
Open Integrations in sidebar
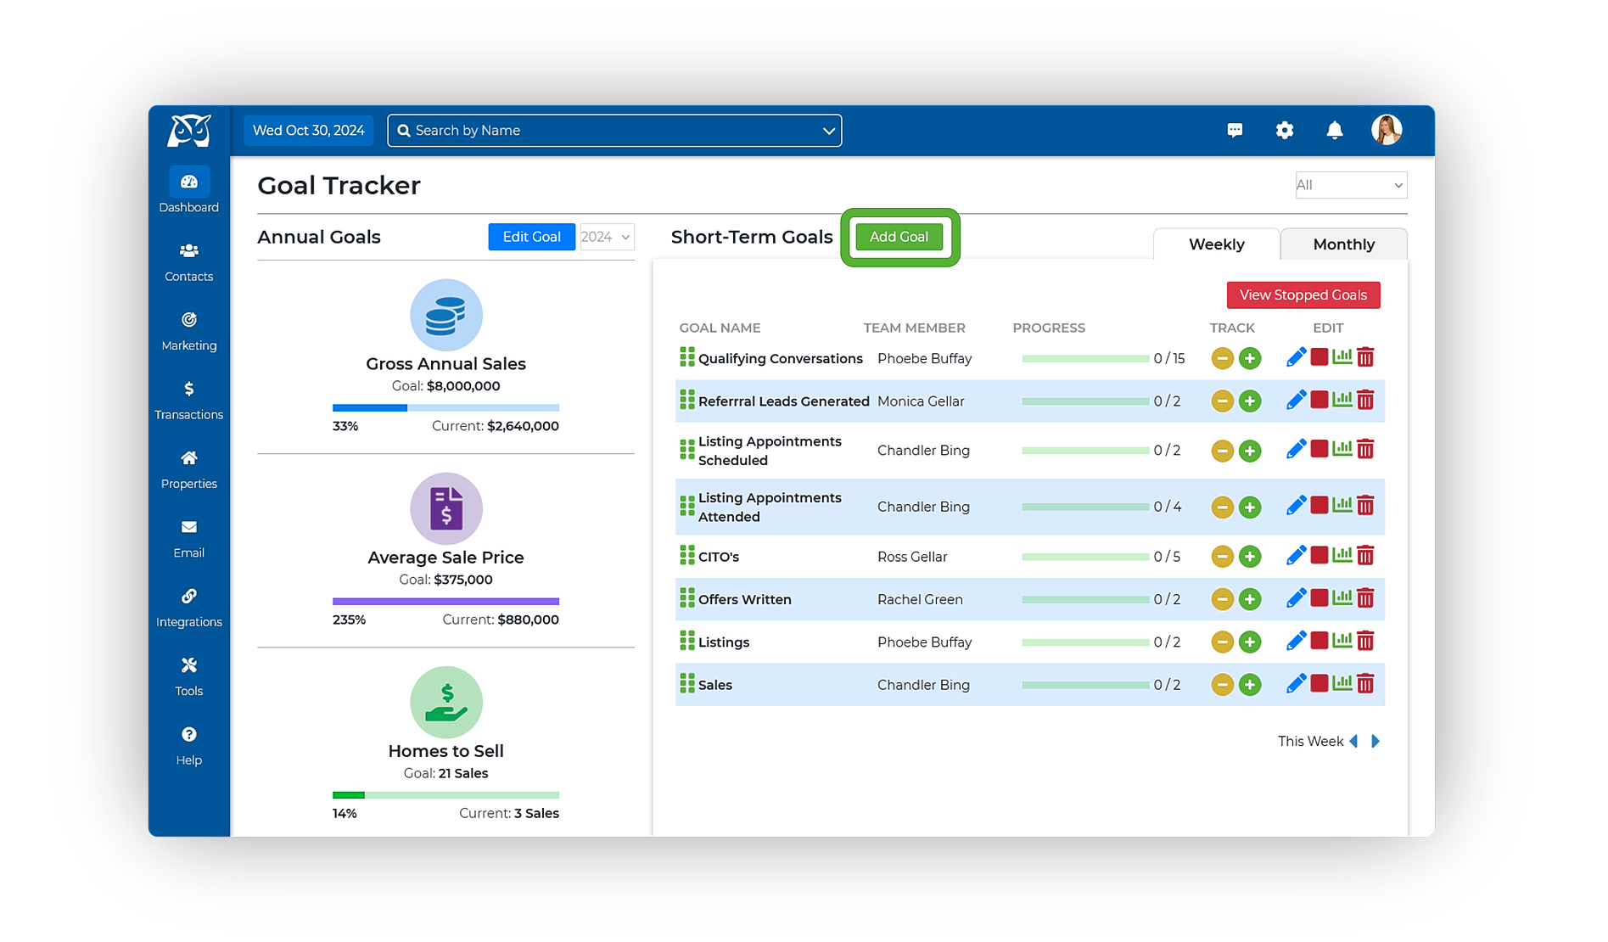188,608
